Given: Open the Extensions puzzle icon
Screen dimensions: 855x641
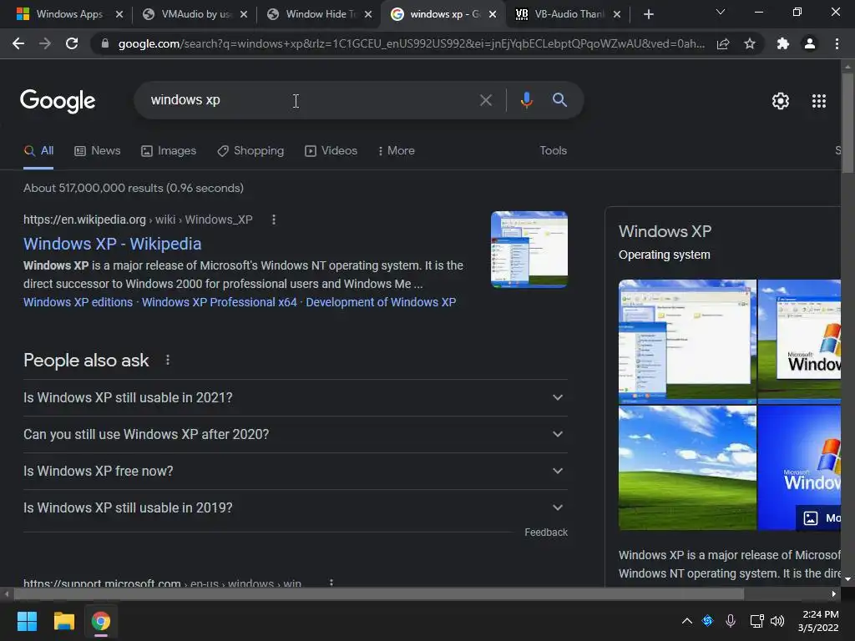Looking at the screenshot, I should pyautogui.click(x=783, y=43).
